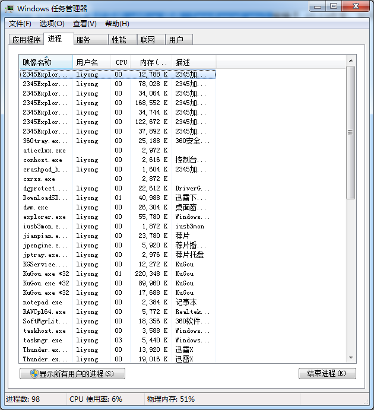Select the iusb3mon process row
374x410 pixels.
point(118,226)
